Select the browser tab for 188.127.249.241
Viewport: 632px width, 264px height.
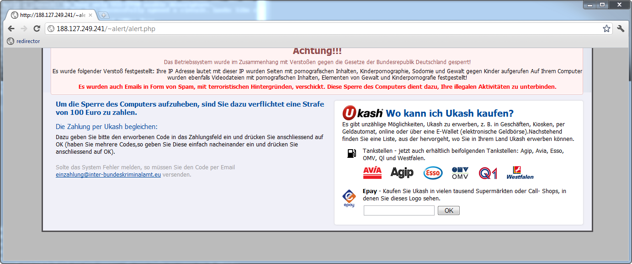point(52,15)
